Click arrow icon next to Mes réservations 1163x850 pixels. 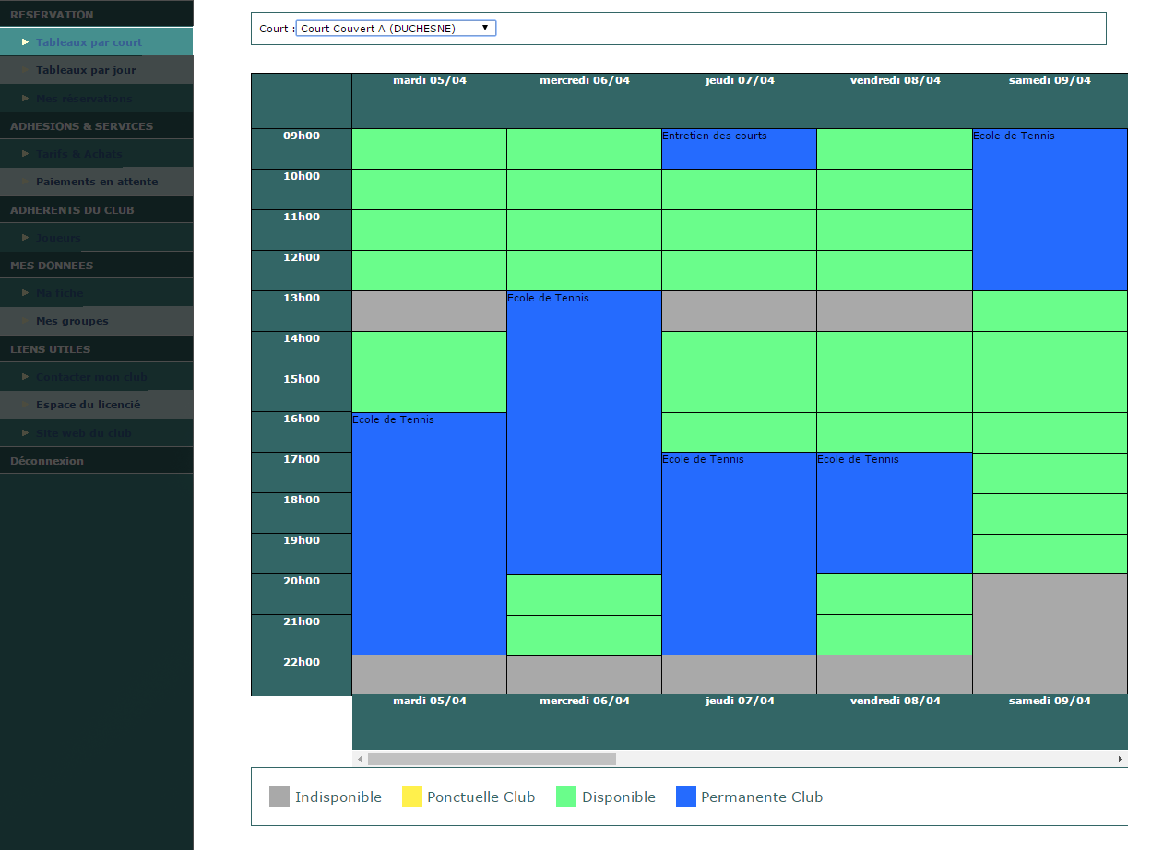tap(26, 99)
